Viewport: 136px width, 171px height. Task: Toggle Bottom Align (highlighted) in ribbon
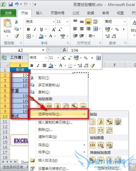point(88,22)
